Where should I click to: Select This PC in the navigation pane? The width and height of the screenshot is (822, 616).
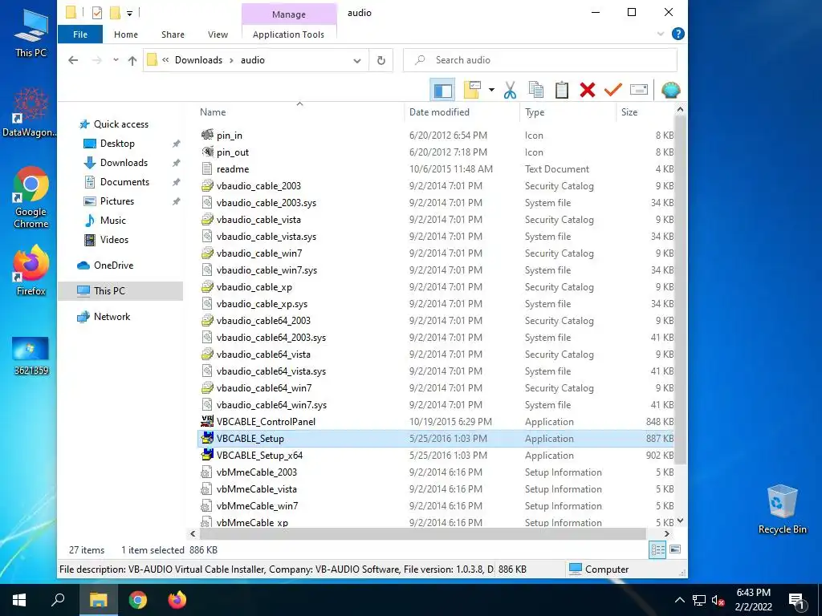point(120,291)
